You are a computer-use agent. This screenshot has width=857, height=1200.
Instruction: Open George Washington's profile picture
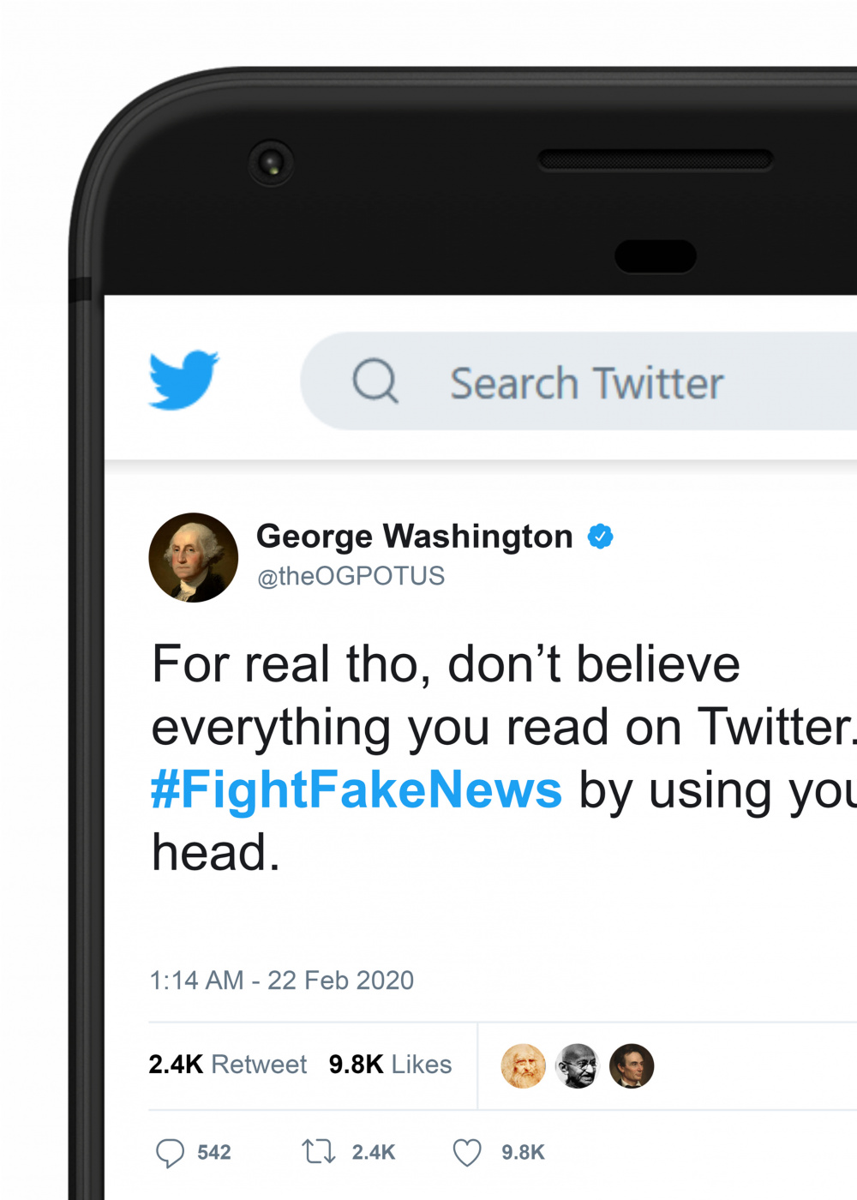(194, 558)
